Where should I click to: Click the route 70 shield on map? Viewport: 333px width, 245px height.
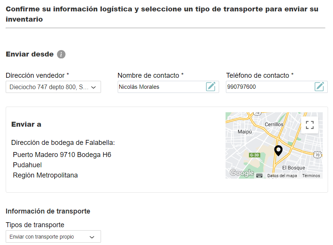tap(317, 155)
